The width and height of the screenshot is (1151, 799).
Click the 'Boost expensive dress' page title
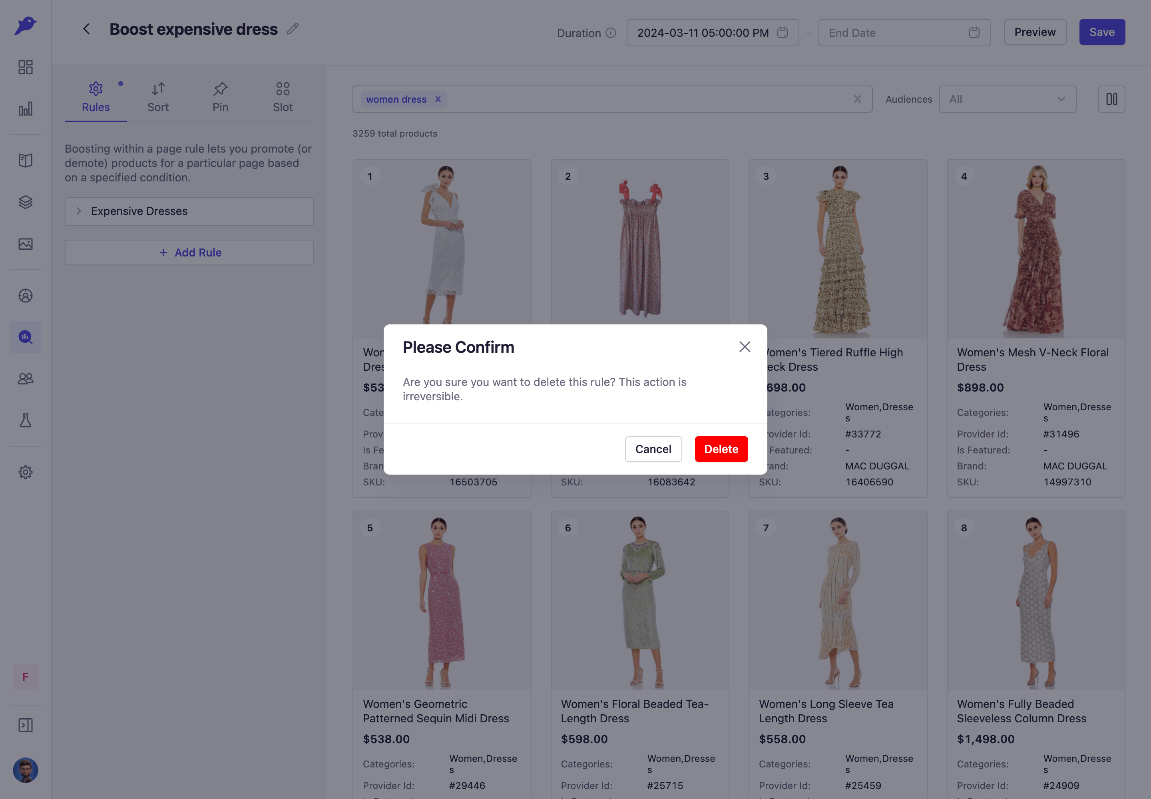point(193,29)
